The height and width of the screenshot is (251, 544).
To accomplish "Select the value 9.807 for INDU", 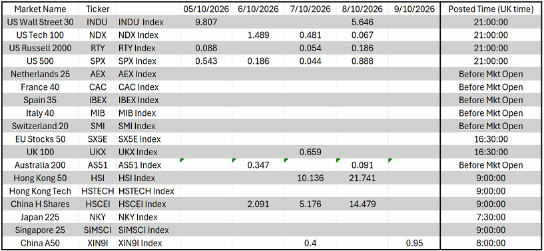I will coord(206,22).
